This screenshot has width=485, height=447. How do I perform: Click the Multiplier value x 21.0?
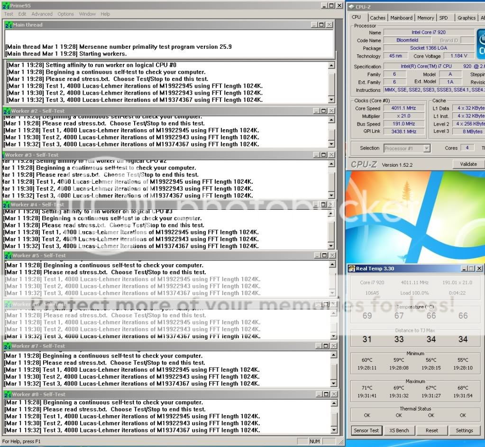click(x=403, y=116)
